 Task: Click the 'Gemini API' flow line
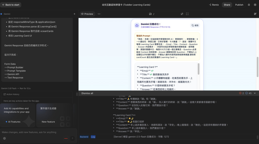click(12, 74)
